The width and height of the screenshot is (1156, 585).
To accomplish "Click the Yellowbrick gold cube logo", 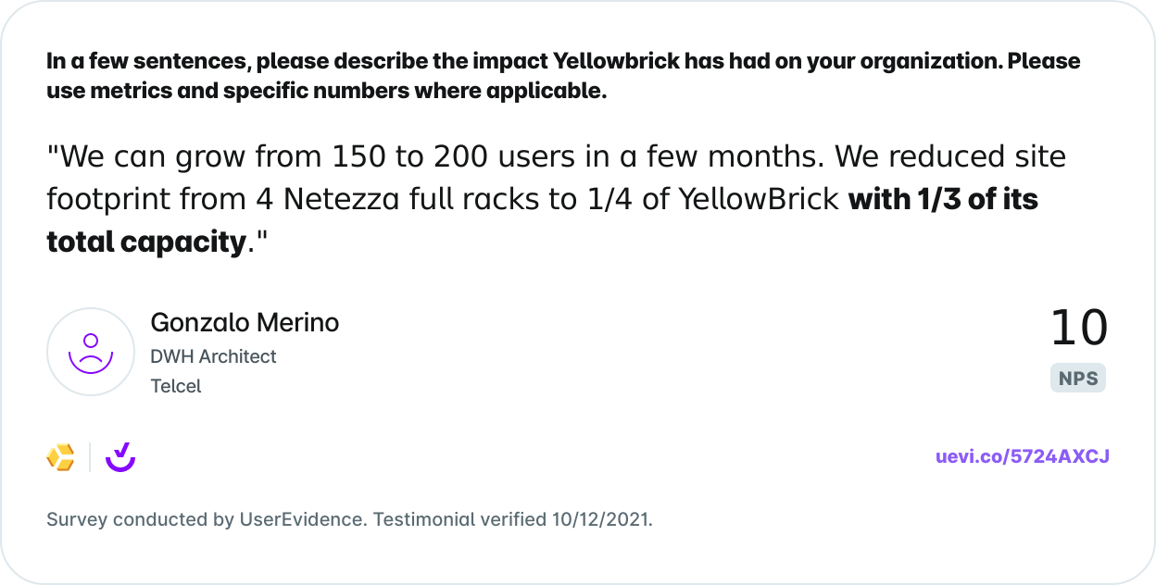I will (x=60, y=457).
